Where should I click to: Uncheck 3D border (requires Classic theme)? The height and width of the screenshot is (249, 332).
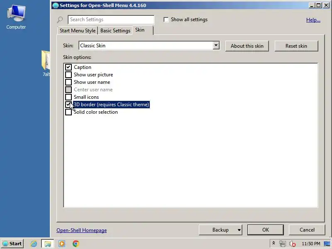(68, 105)
